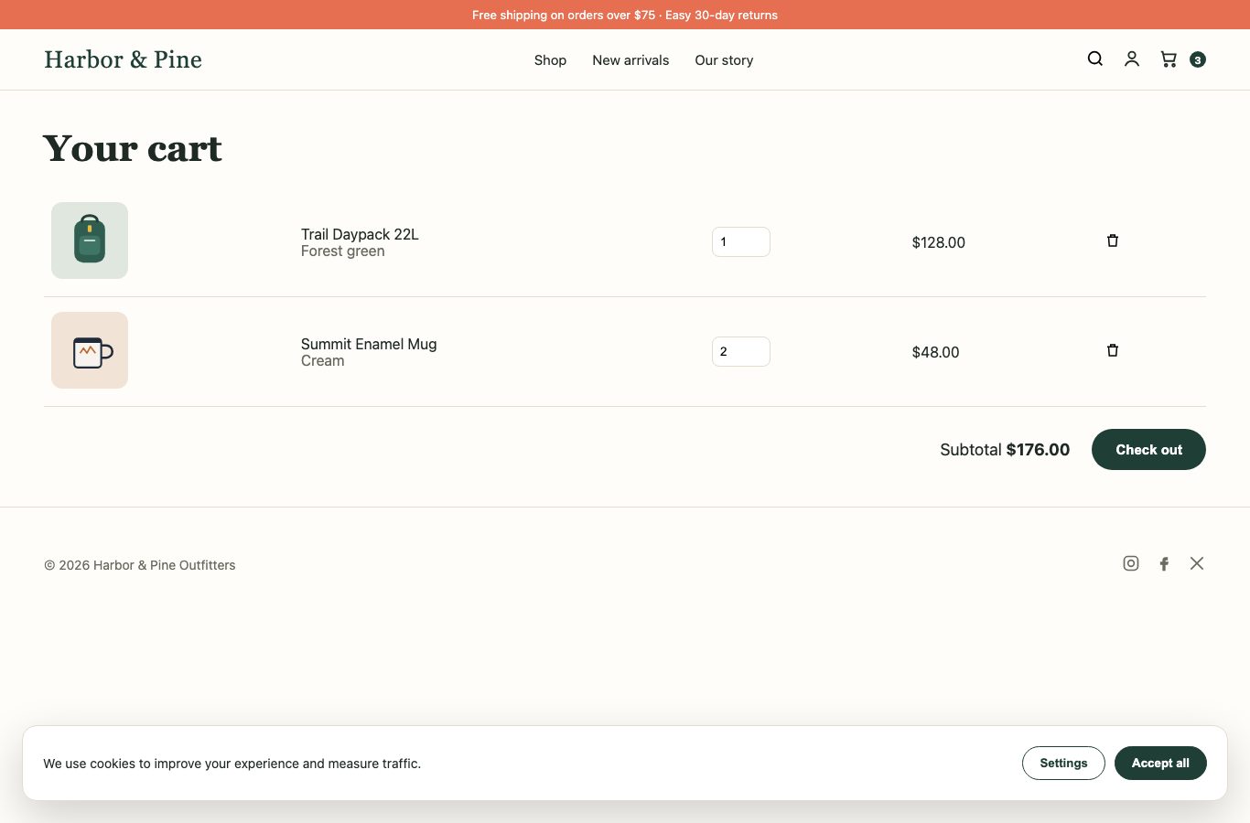Click the Harbor & Pine logo

[123, 59]
